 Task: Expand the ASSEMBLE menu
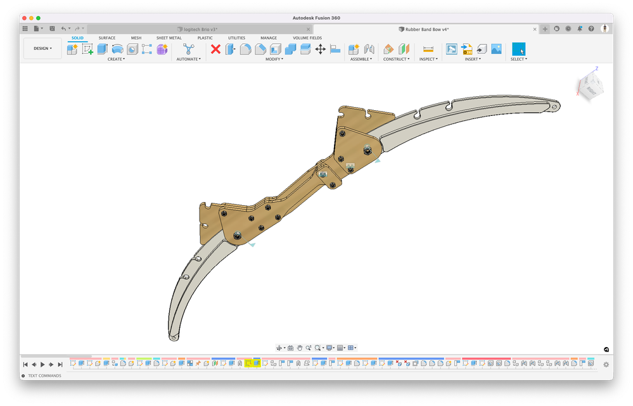361,60
